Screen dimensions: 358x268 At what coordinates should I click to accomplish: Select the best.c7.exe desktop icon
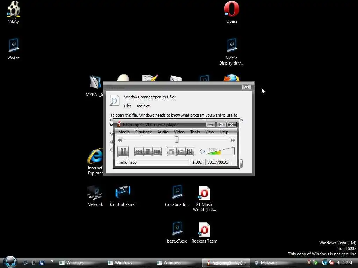tap(177, 232)
